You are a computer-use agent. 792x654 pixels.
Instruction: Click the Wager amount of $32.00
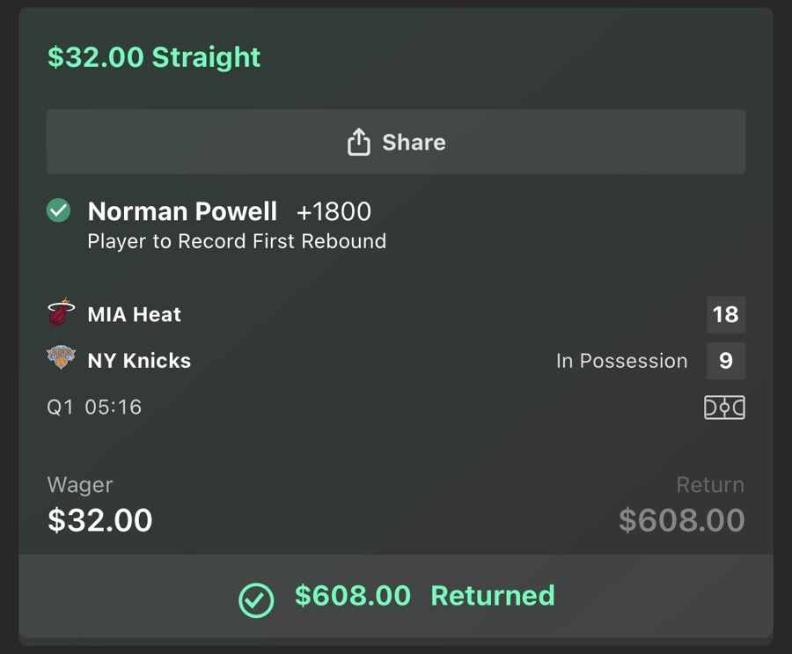click(x=99, y=520)
